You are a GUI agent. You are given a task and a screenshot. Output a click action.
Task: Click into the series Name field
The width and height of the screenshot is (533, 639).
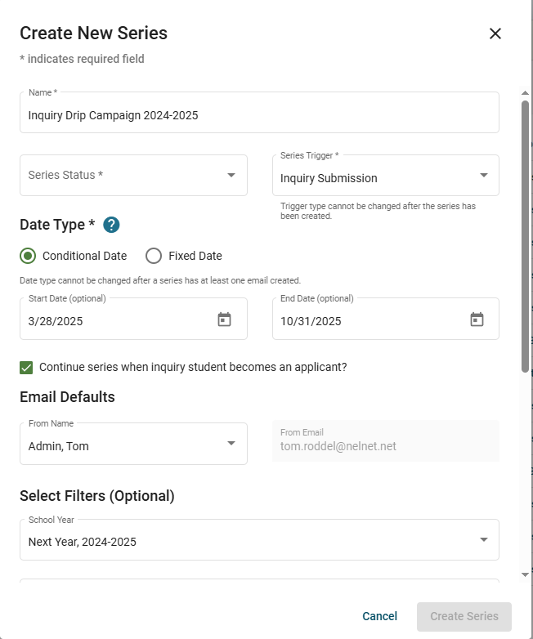259,115
